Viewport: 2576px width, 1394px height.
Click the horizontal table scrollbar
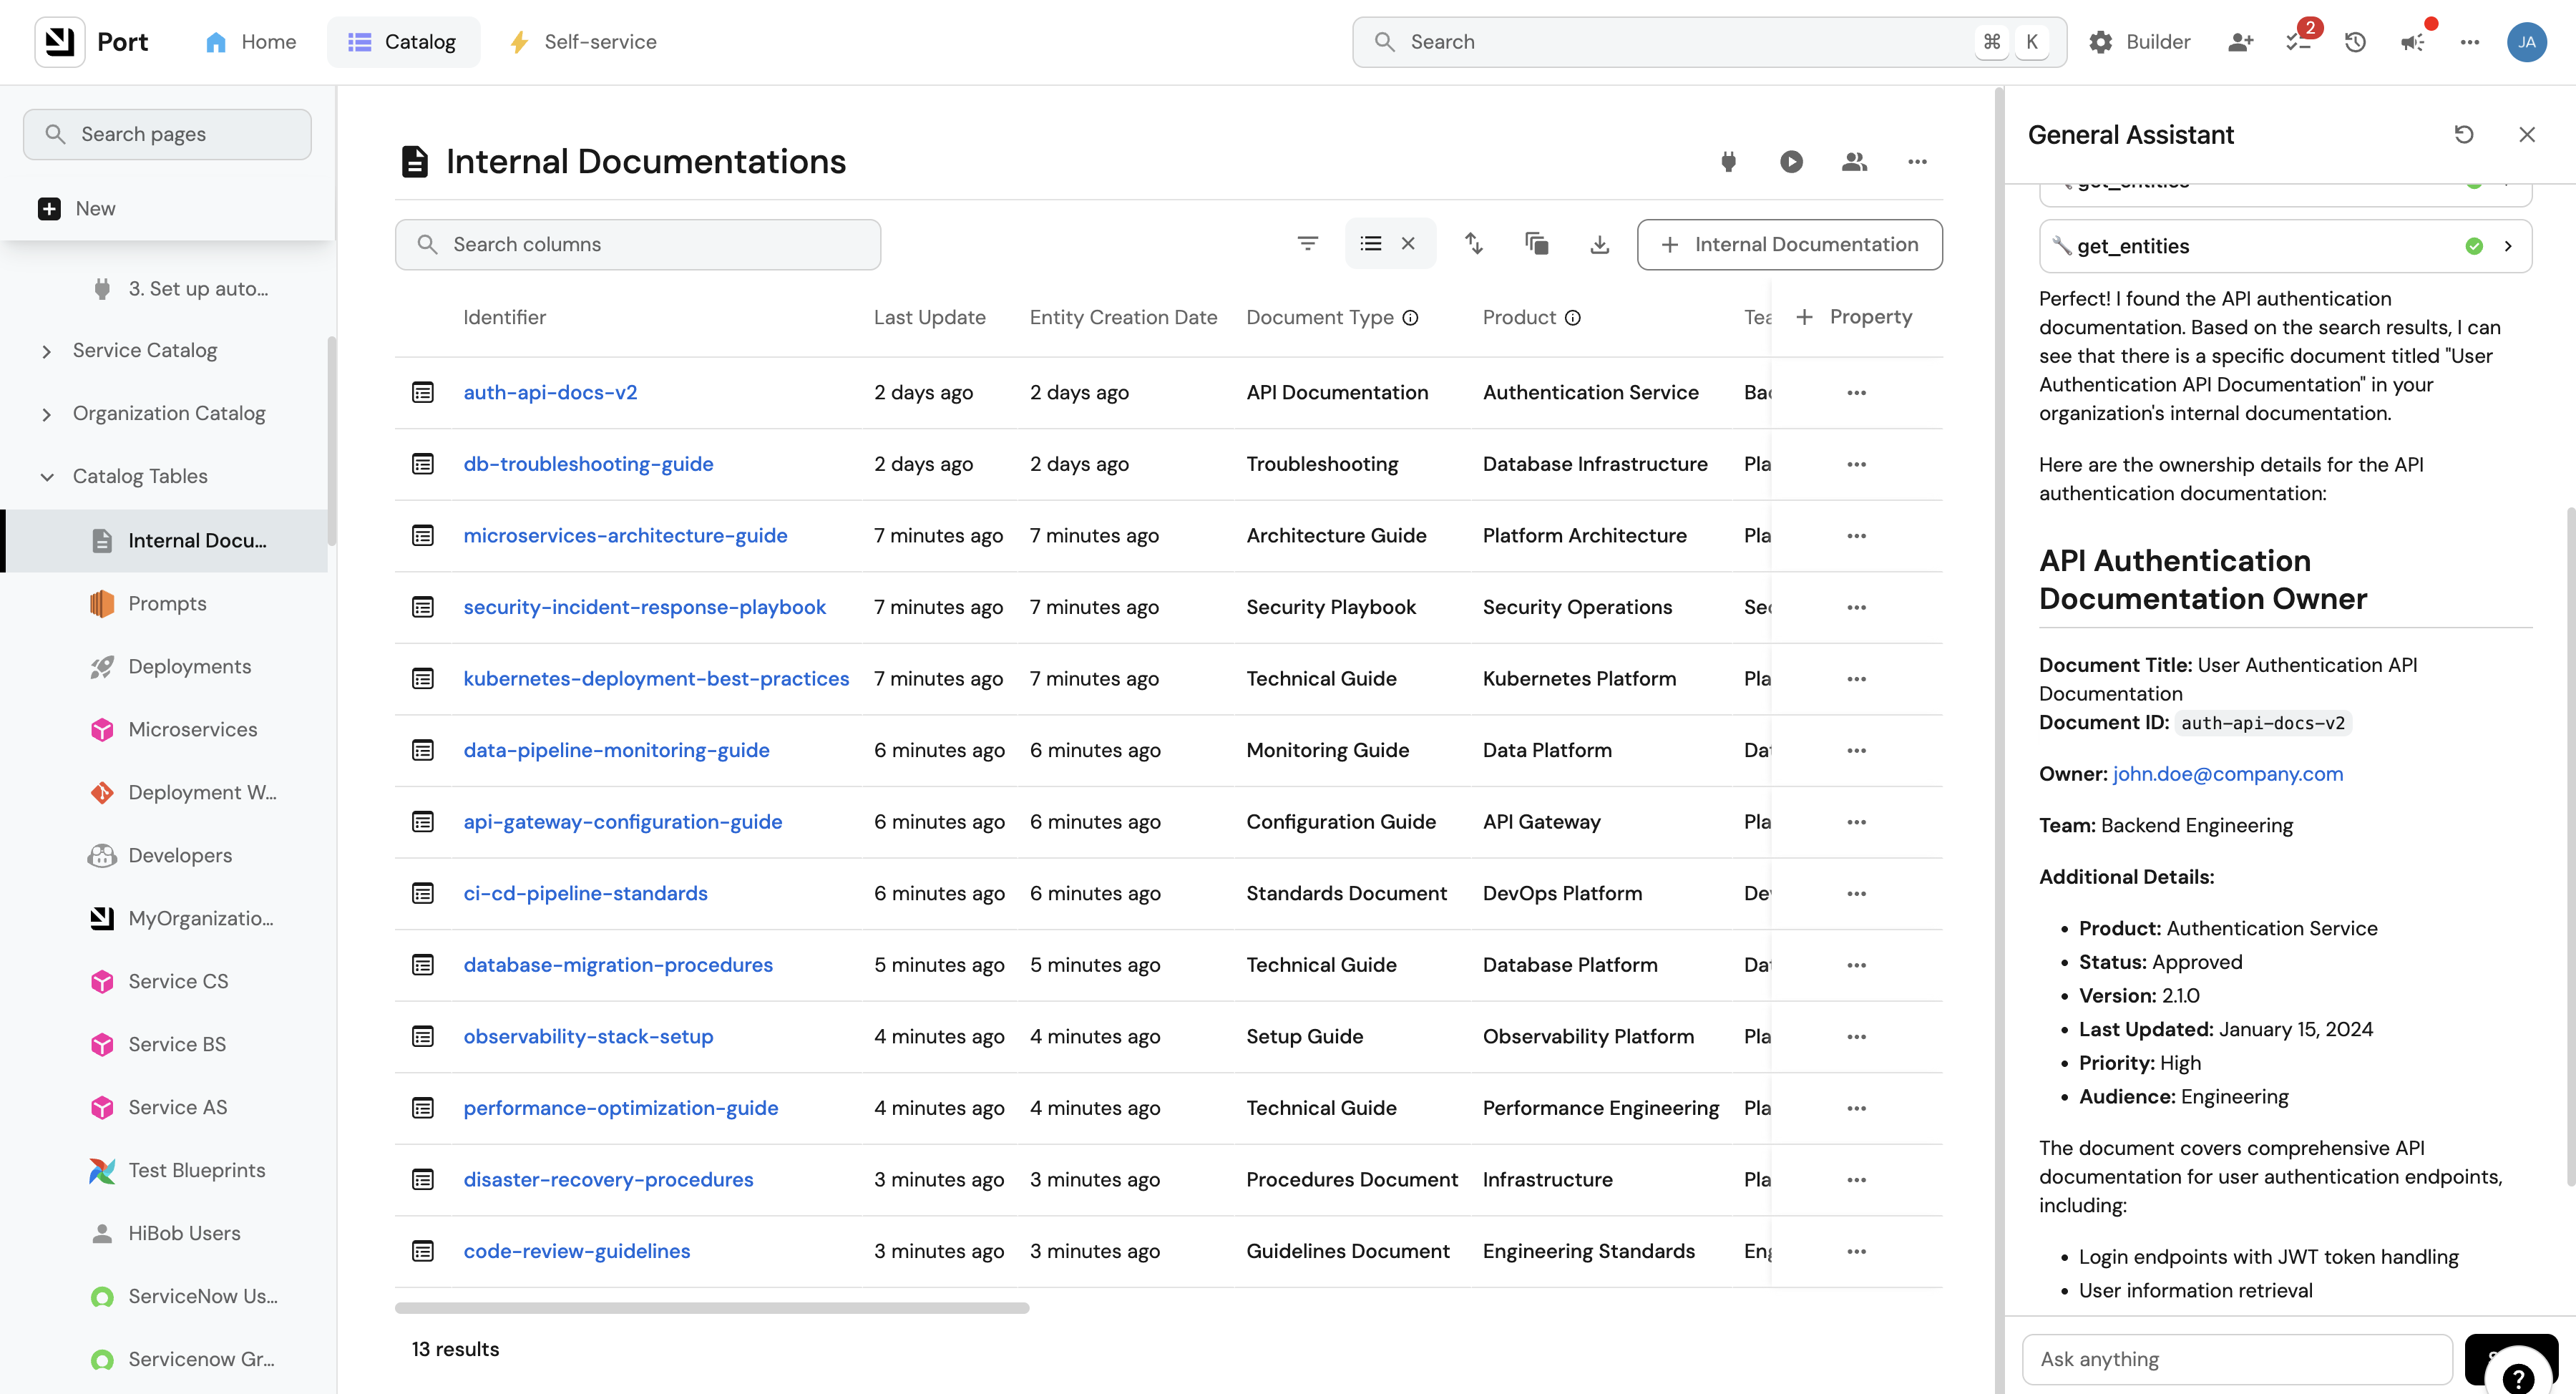[x=711, y=1308]
